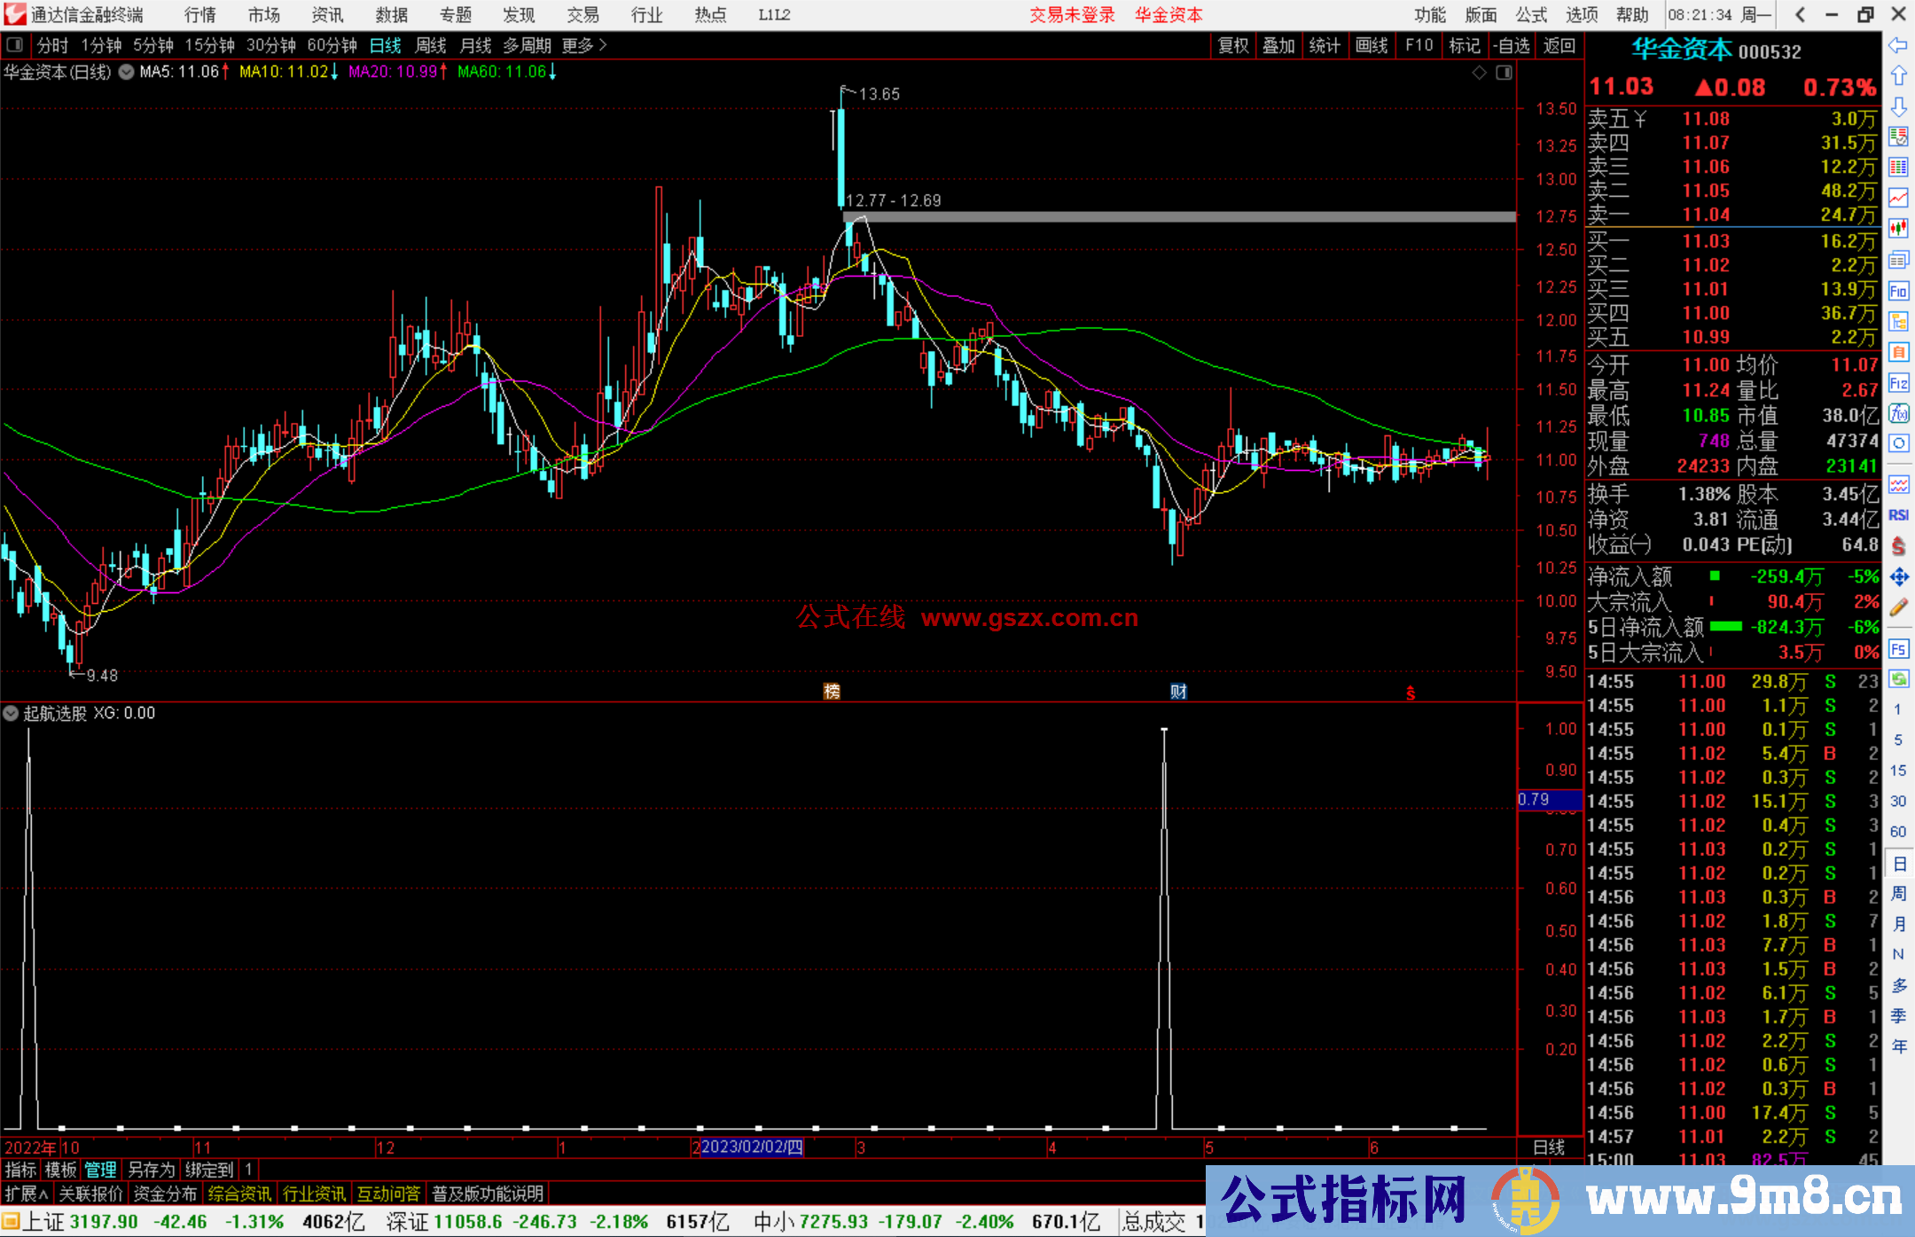Image resolution: width=1915 pixels, height=1237 pixels.
Task: Toggle the side panel icon near chart top-right
Action: click(x=1504, y=73)
